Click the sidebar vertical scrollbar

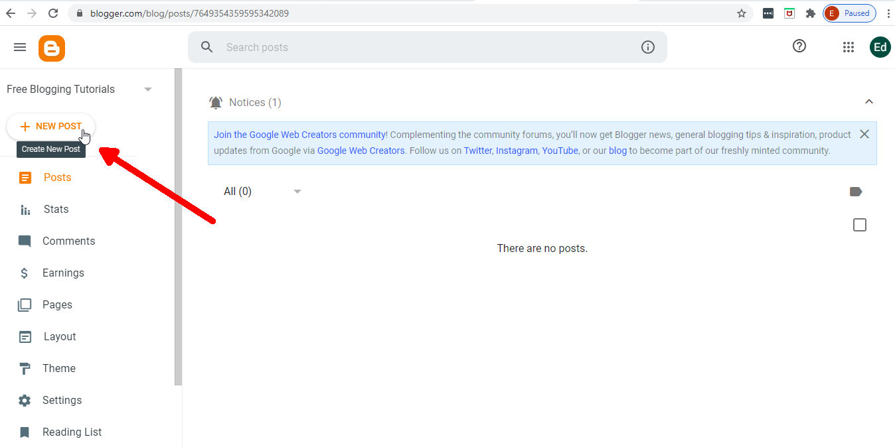[x=178, y=227]
